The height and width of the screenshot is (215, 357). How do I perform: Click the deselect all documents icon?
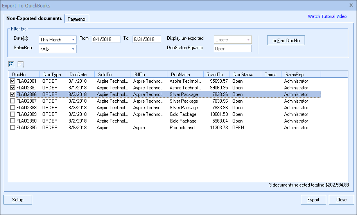pos(21,64)
